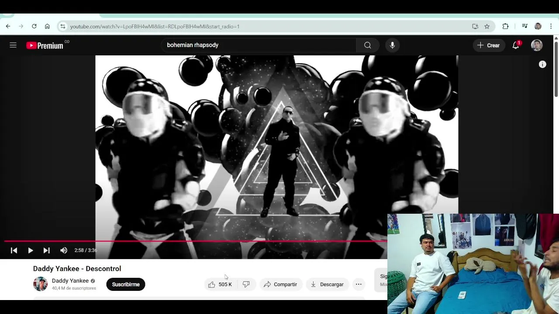Open more actions three-dot button
Image resolution: width=559 pixels, height=314 pixels.
click(x=359, y=284)
